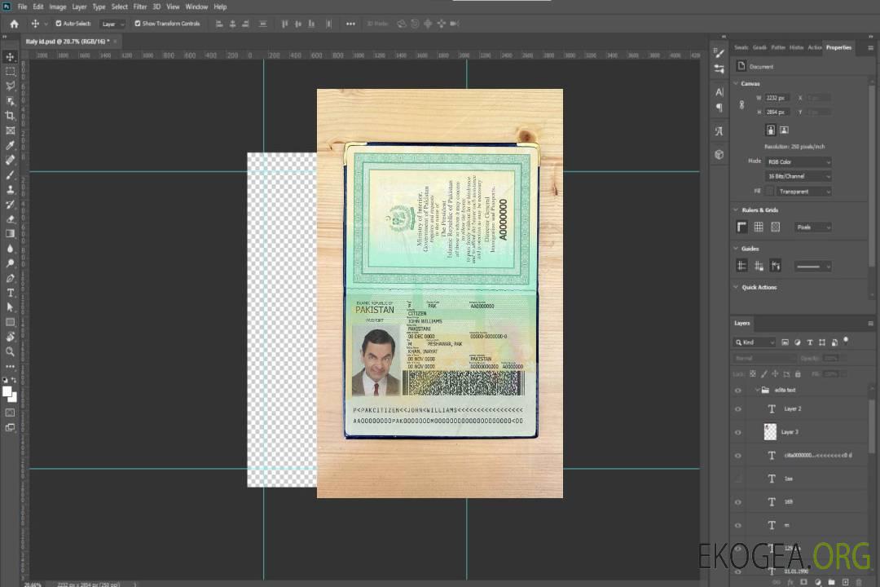Set canvas to portrait orientation button
Image resolution: width=880 pixels, height=587 pixels.
(771, 130)
